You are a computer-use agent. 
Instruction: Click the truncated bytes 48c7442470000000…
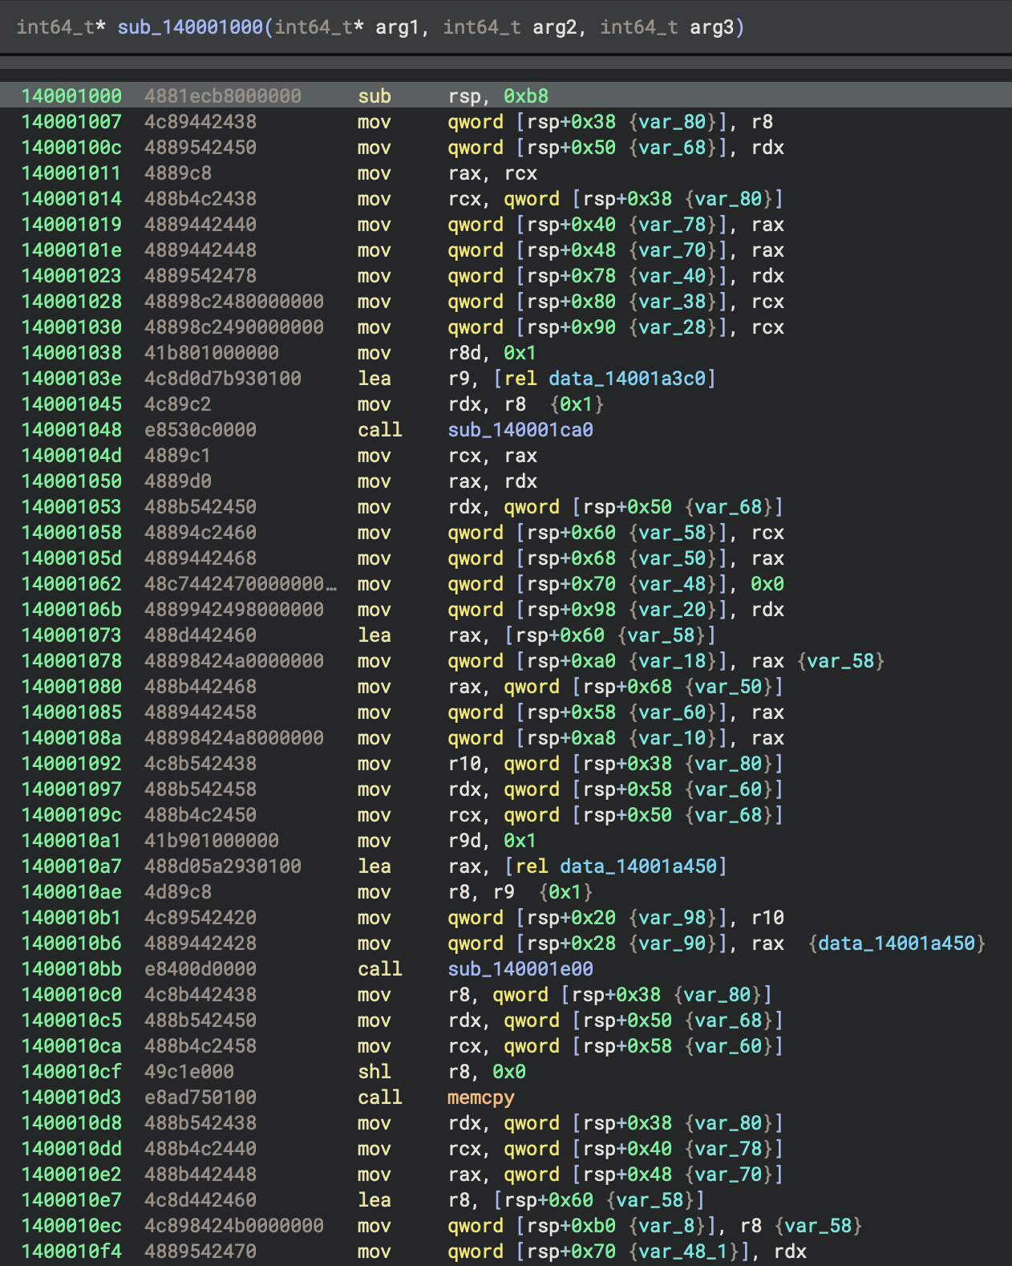240,584
